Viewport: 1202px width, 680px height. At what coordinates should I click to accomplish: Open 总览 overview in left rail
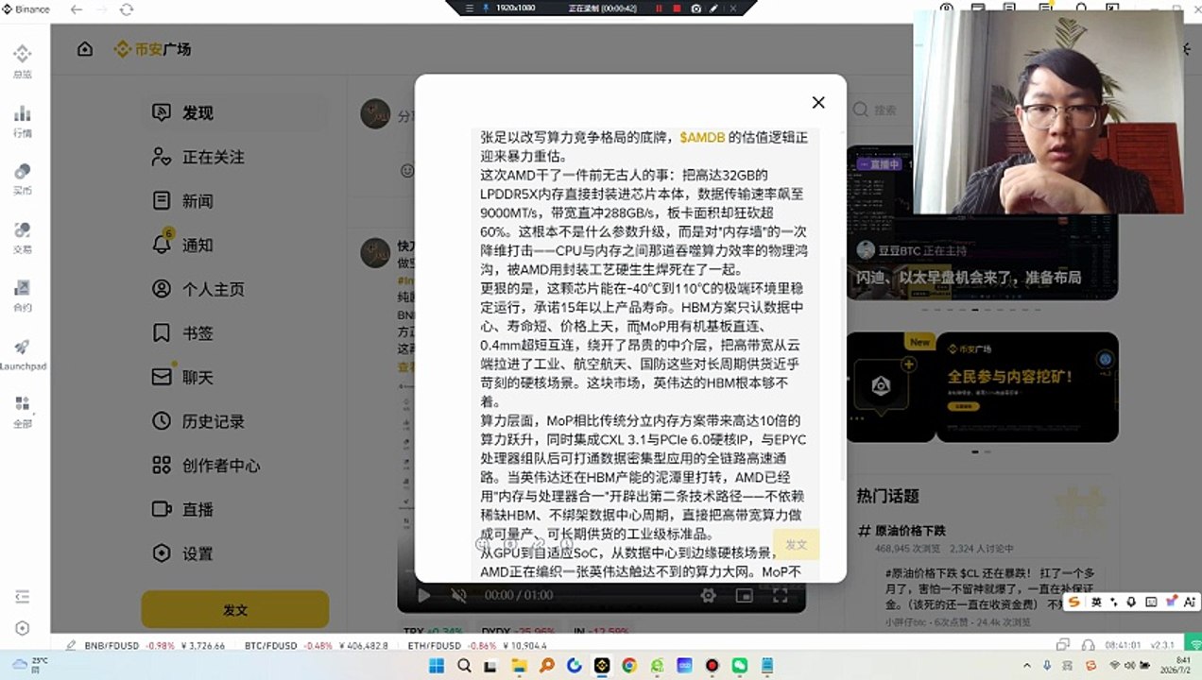click(x=22, y=60)
